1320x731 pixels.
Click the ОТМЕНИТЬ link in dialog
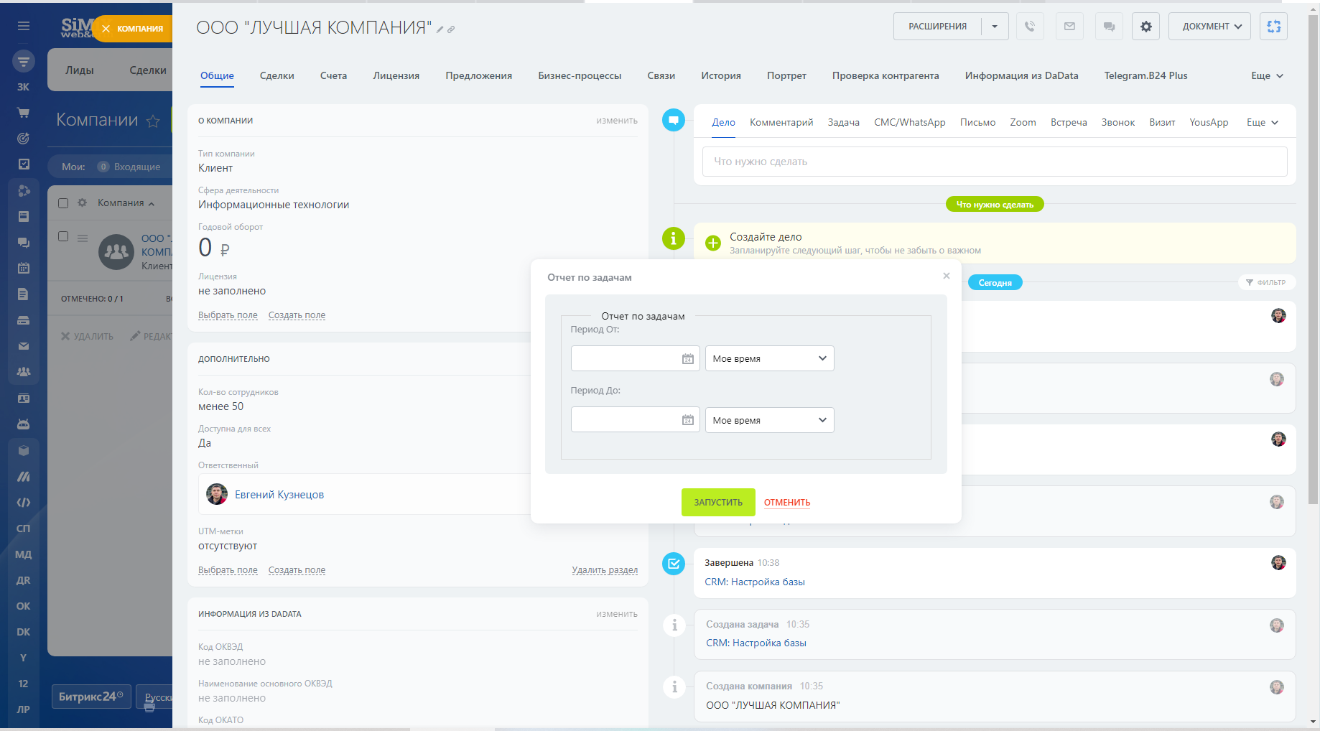click(x=786, y=503)
